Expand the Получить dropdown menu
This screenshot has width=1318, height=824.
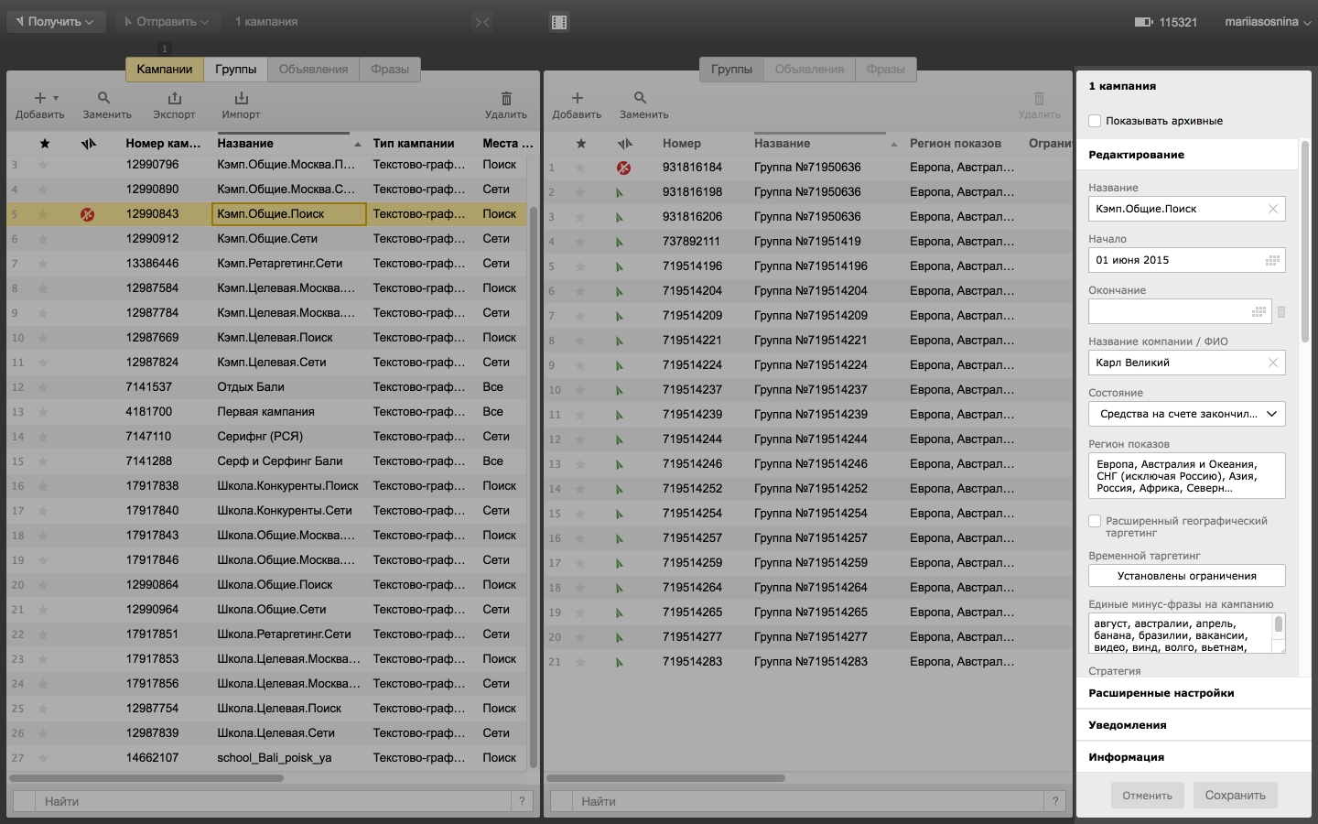tap(55, 21)
